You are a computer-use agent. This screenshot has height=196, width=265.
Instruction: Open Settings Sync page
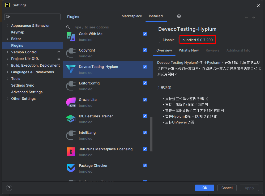tap(23, 85)
